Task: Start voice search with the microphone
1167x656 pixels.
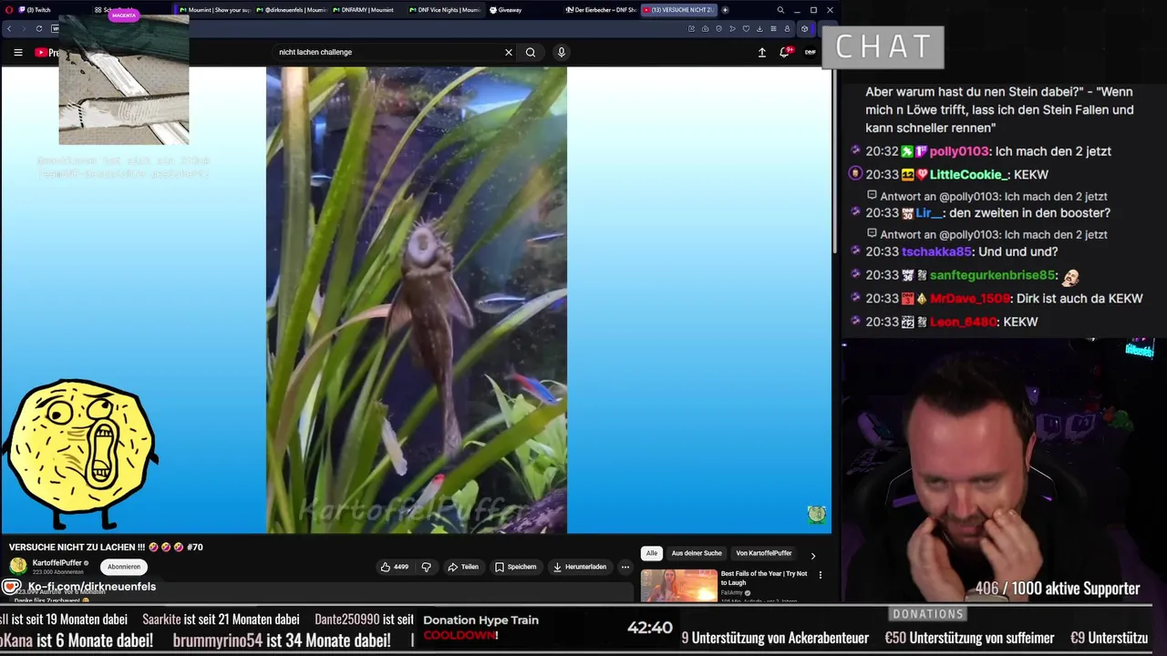Action: tap(562, 52)
